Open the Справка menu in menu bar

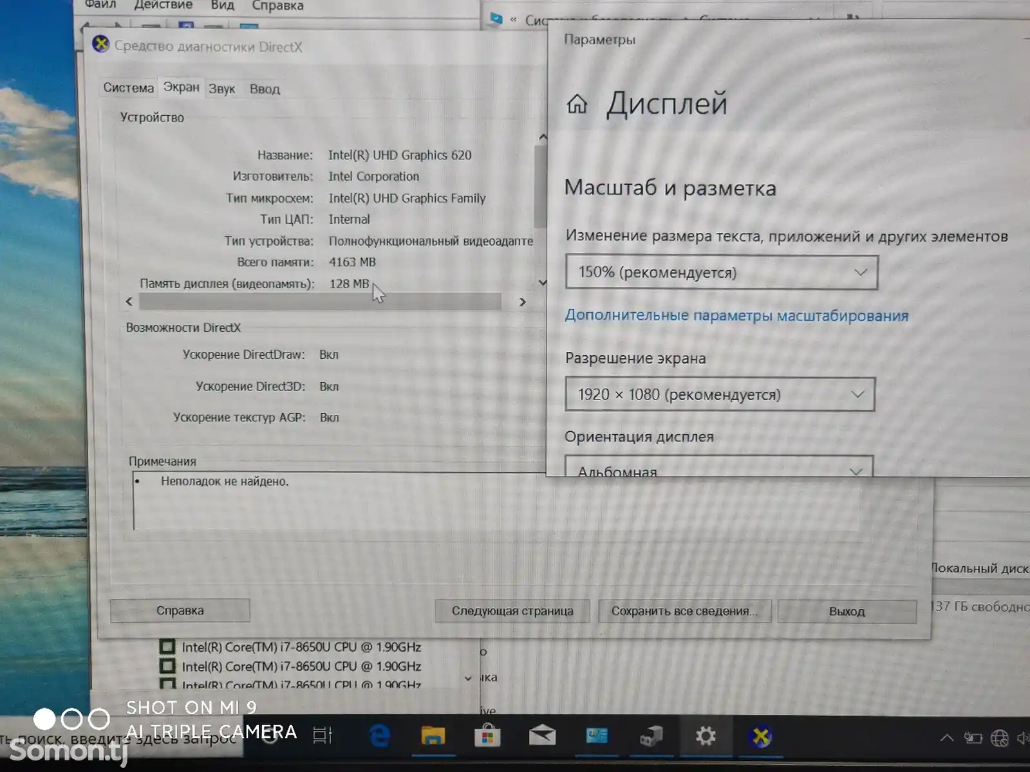[x=277, y=6]
